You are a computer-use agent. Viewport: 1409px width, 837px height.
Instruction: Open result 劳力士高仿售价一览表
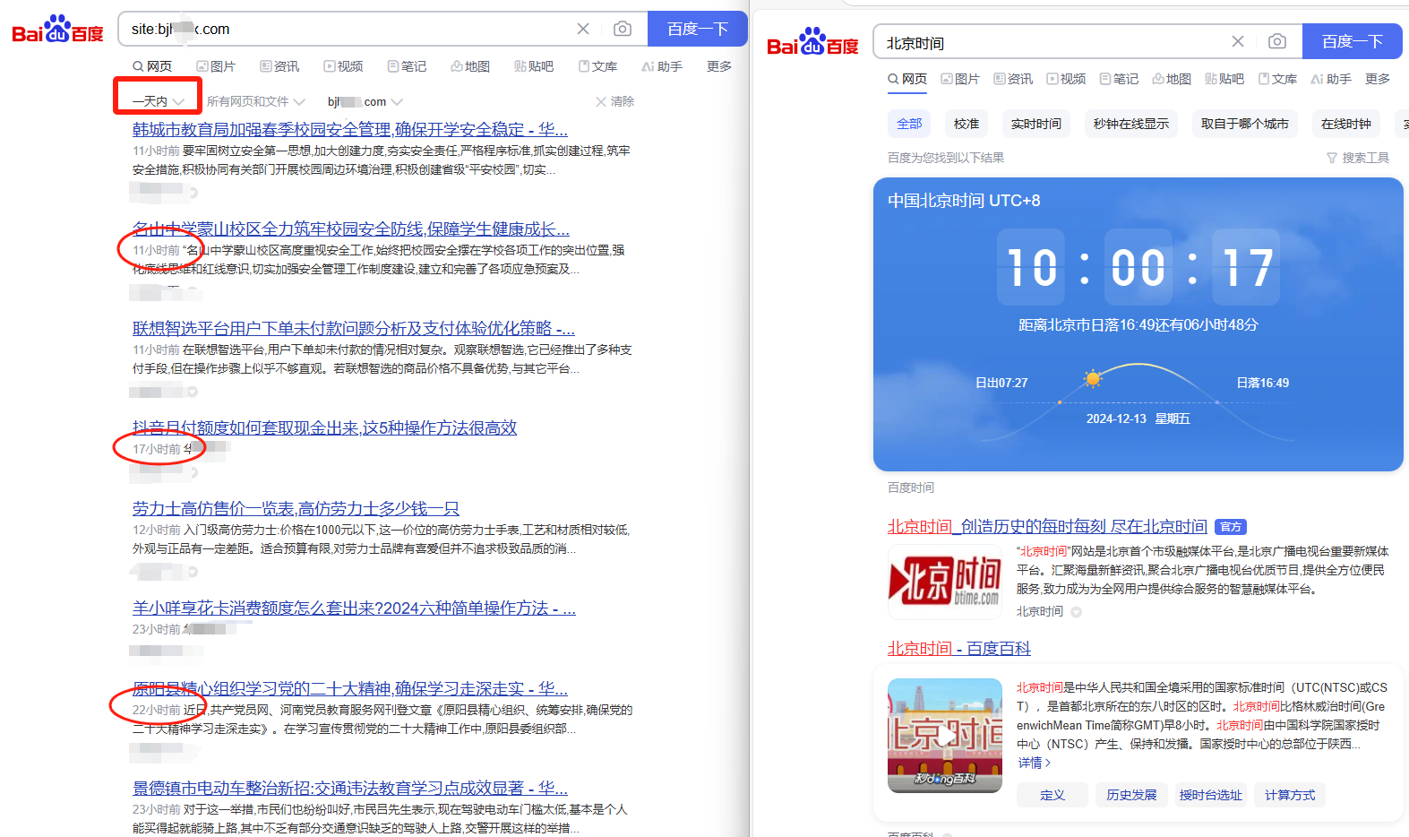coord(296,508)
